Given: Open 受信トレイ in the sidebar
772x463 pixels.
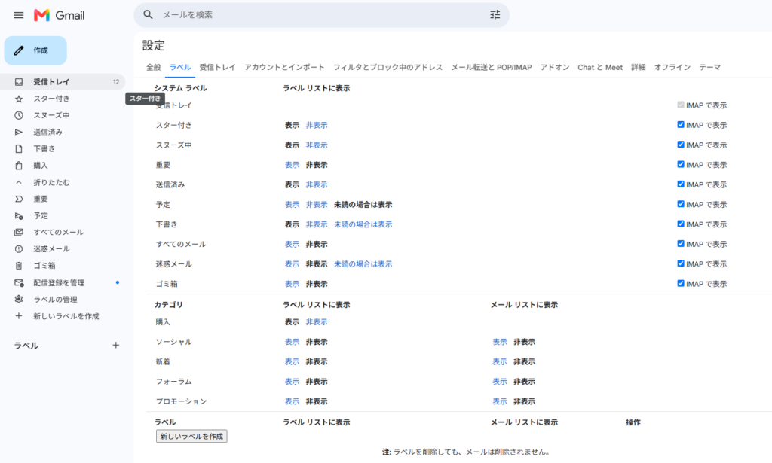Looking at the screenshot, I should [63, 81].
